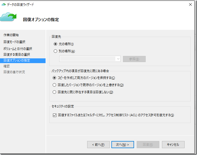Select the 元の場所 radio button
Viewport: 197px width, 155px height.
pos(55,44)
